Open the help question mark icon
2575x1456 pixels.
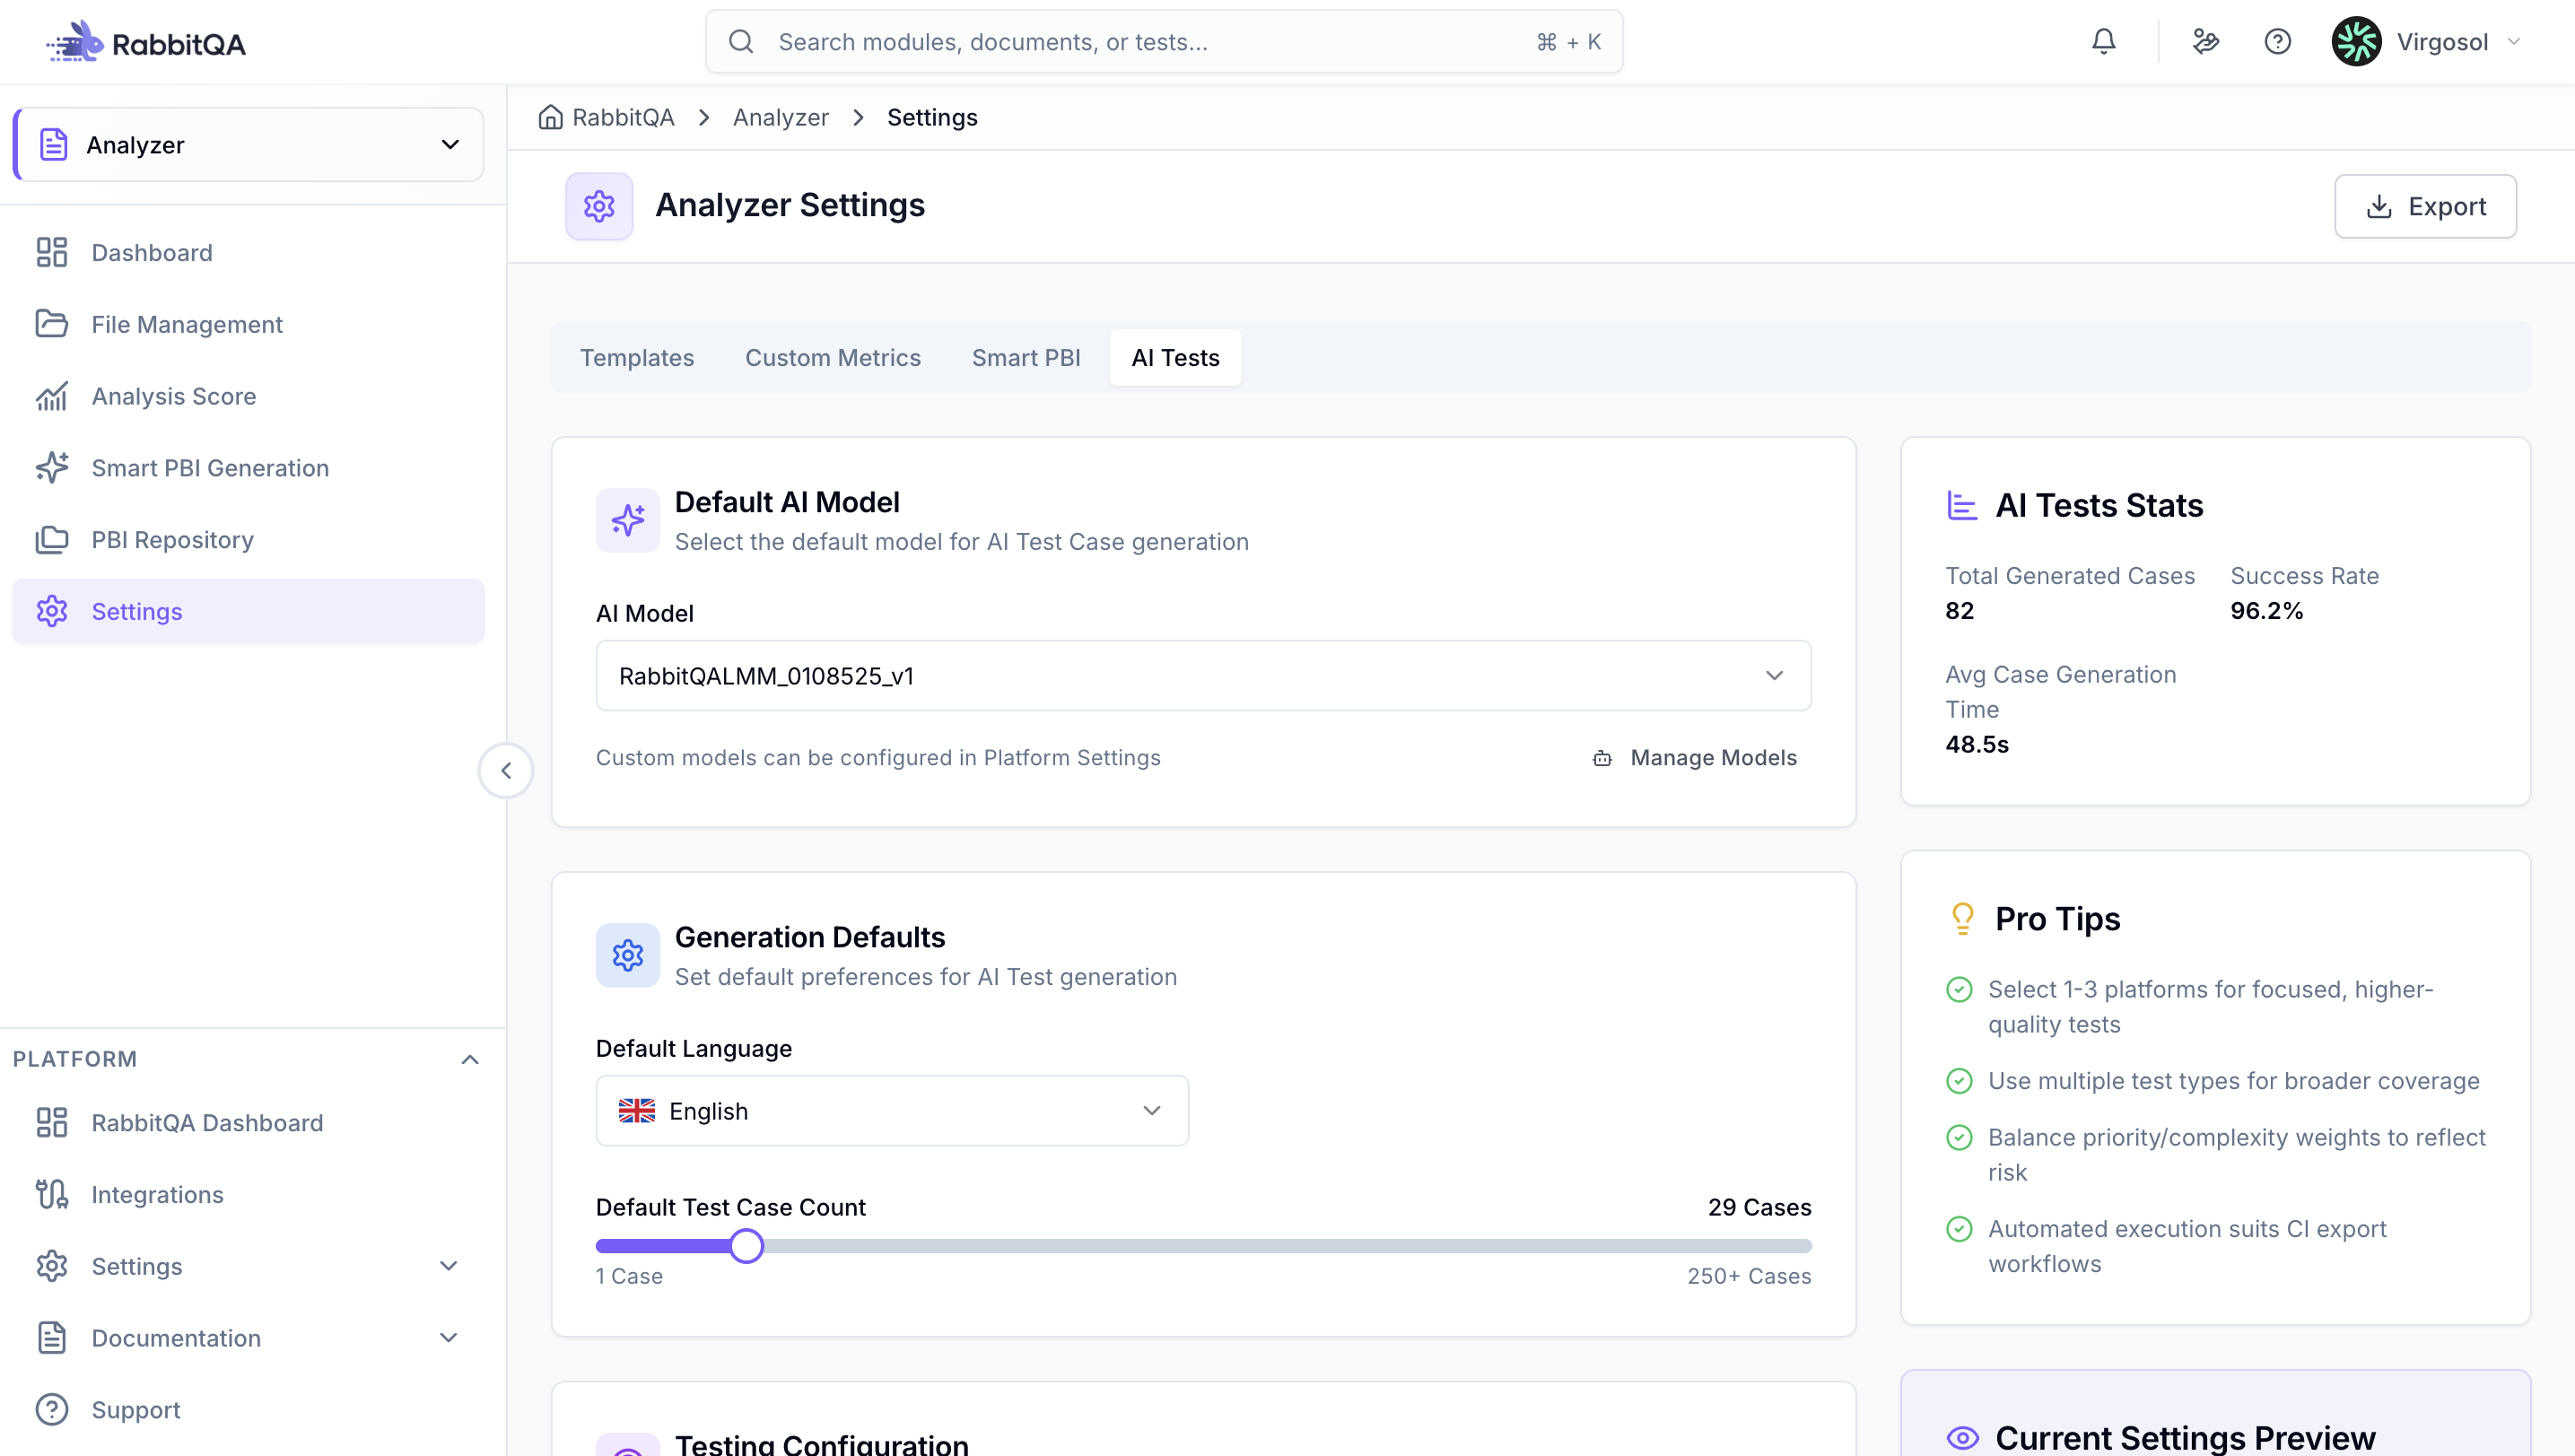pos(2277,41)
